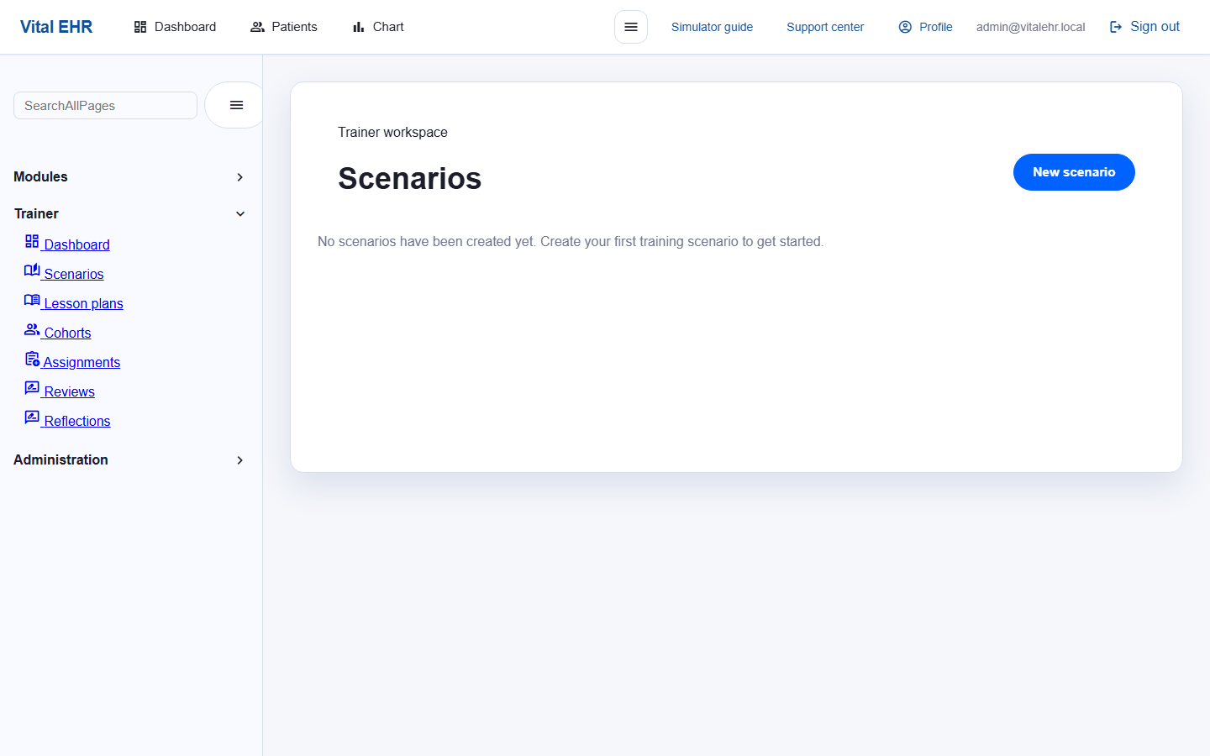Open the Patients menu item

(284, 26)
